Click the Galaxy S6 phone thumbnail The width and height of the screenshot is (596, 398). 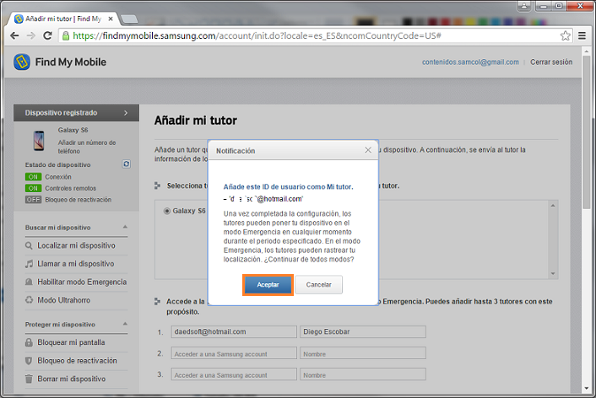pyautogui.click(x=39, y=141)
